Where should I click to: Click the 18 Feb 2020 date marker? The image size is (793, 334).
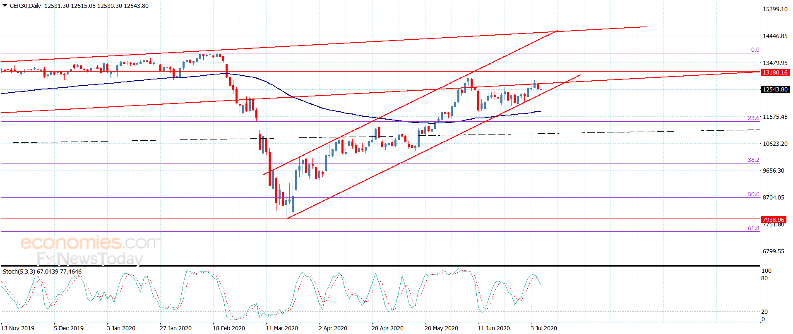click(229, 328)
